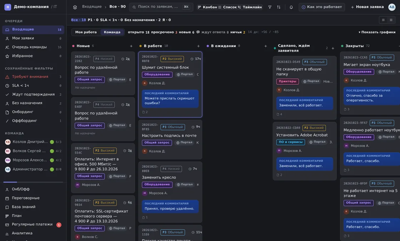Add a card to the Новые column
This screenshot has height=241, width=400.
pyautogui.click(x=131, y=46)
